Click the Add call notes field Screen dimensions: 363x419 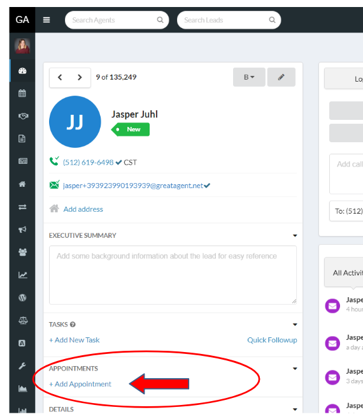pyautogui.click(x=346, y=173)
